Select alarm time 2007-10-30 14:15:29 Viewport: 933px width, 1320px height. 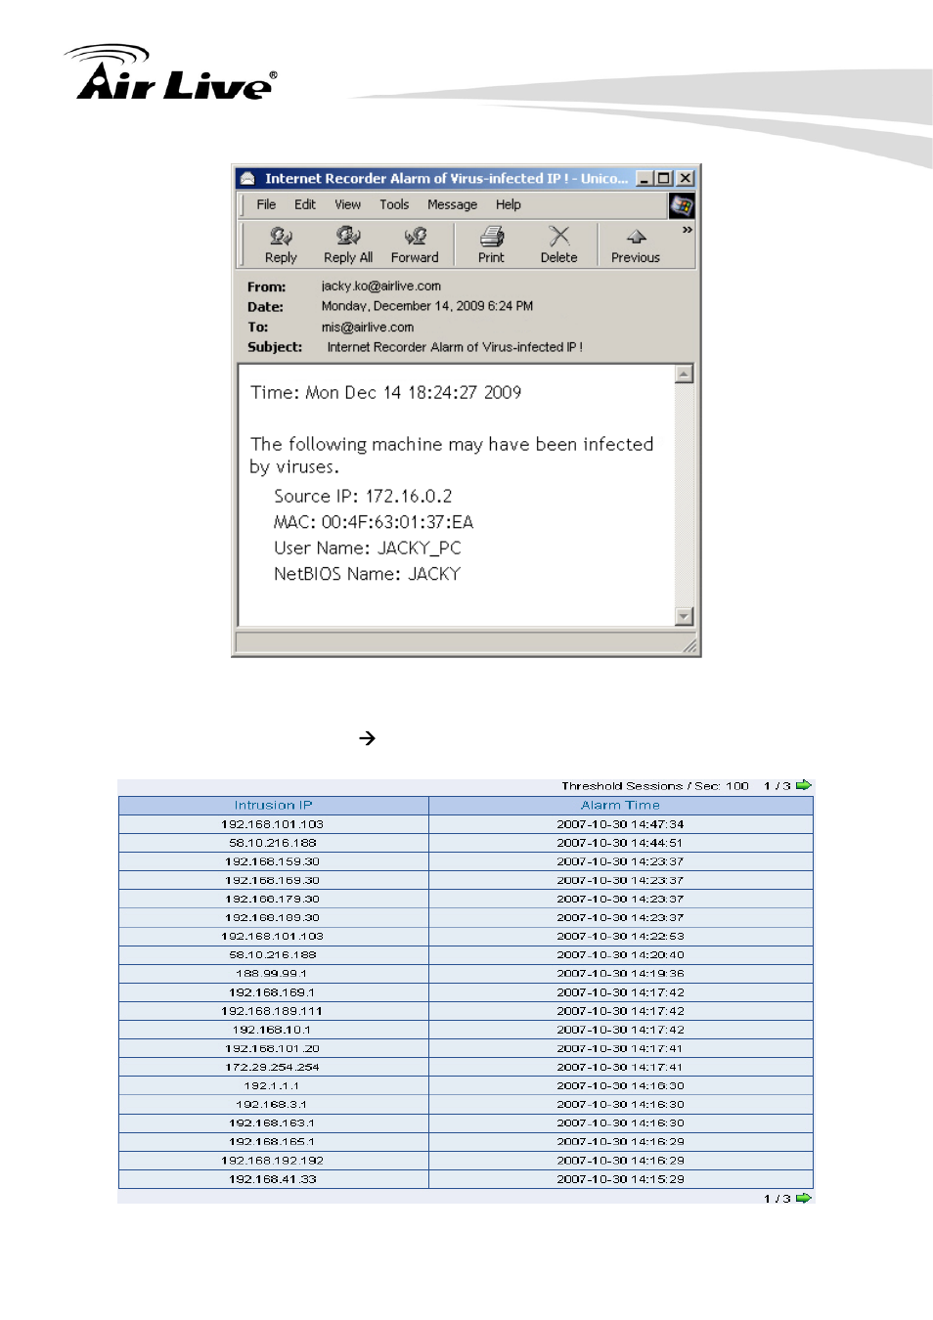pyautogui.click(x=620, y=1179)
